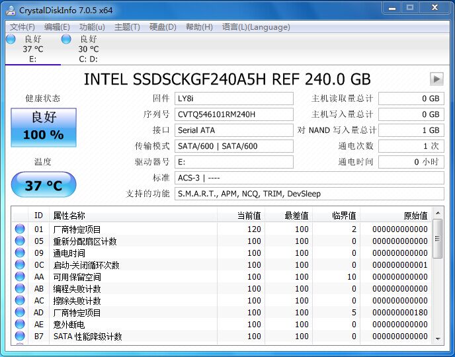Maximize the CrystalDiskInfo window

pyautogui.click(x=410, y=8)
